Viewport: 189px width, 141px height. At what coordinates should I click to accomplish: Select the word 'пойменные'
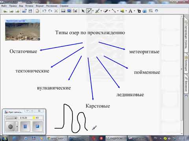tap(147, 72)
